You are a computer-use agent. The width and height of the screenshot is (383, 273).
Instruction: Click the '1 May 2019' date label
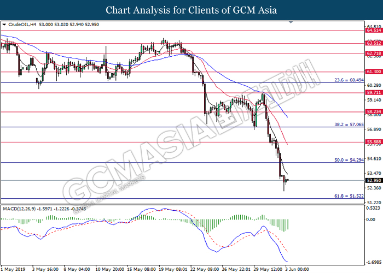(13, 269)
